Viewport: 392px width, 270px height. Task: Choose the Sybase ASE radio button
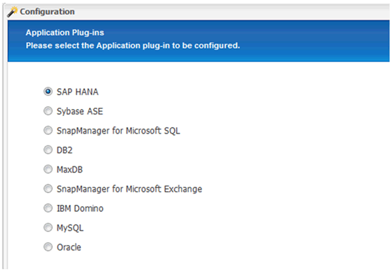[x=48, y=111]
